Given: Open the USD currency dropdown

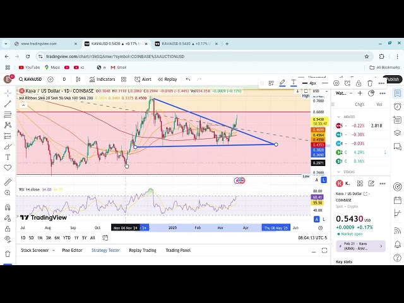Looking at the screenshot, I should point(320,91).
